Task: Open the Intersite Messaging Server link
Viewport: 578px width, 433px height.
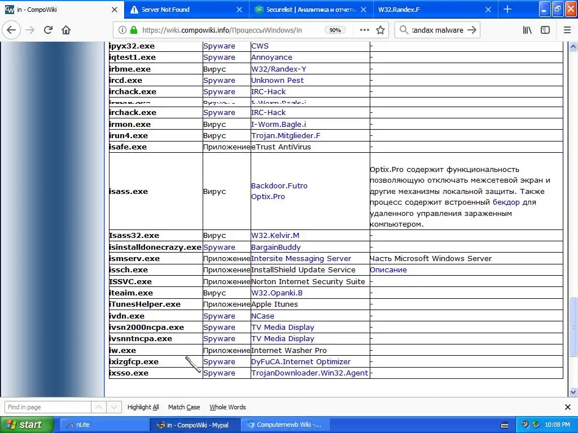Action: (301, 258)
